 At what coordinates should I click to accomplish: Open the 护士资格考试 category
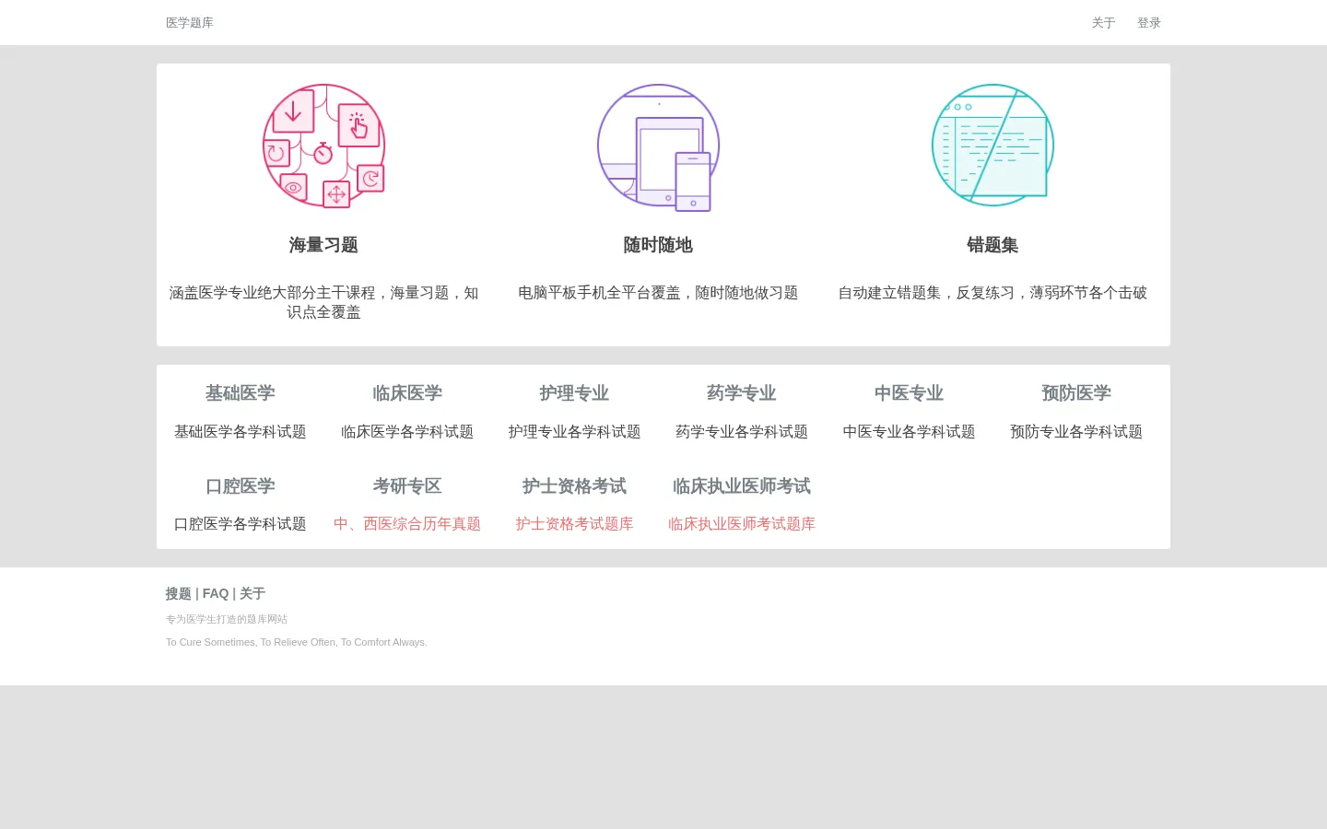[574, 486]
